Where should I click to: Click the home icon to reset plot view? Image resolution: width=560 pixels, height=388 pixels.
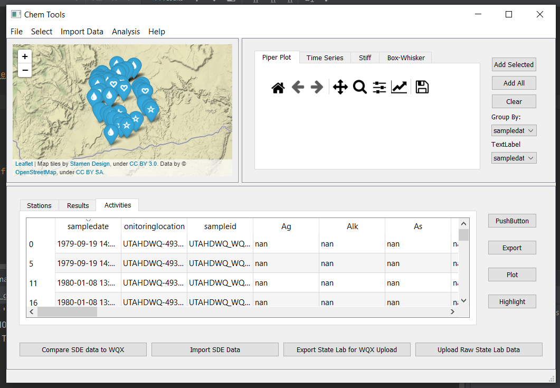click(x=278, y=88)
